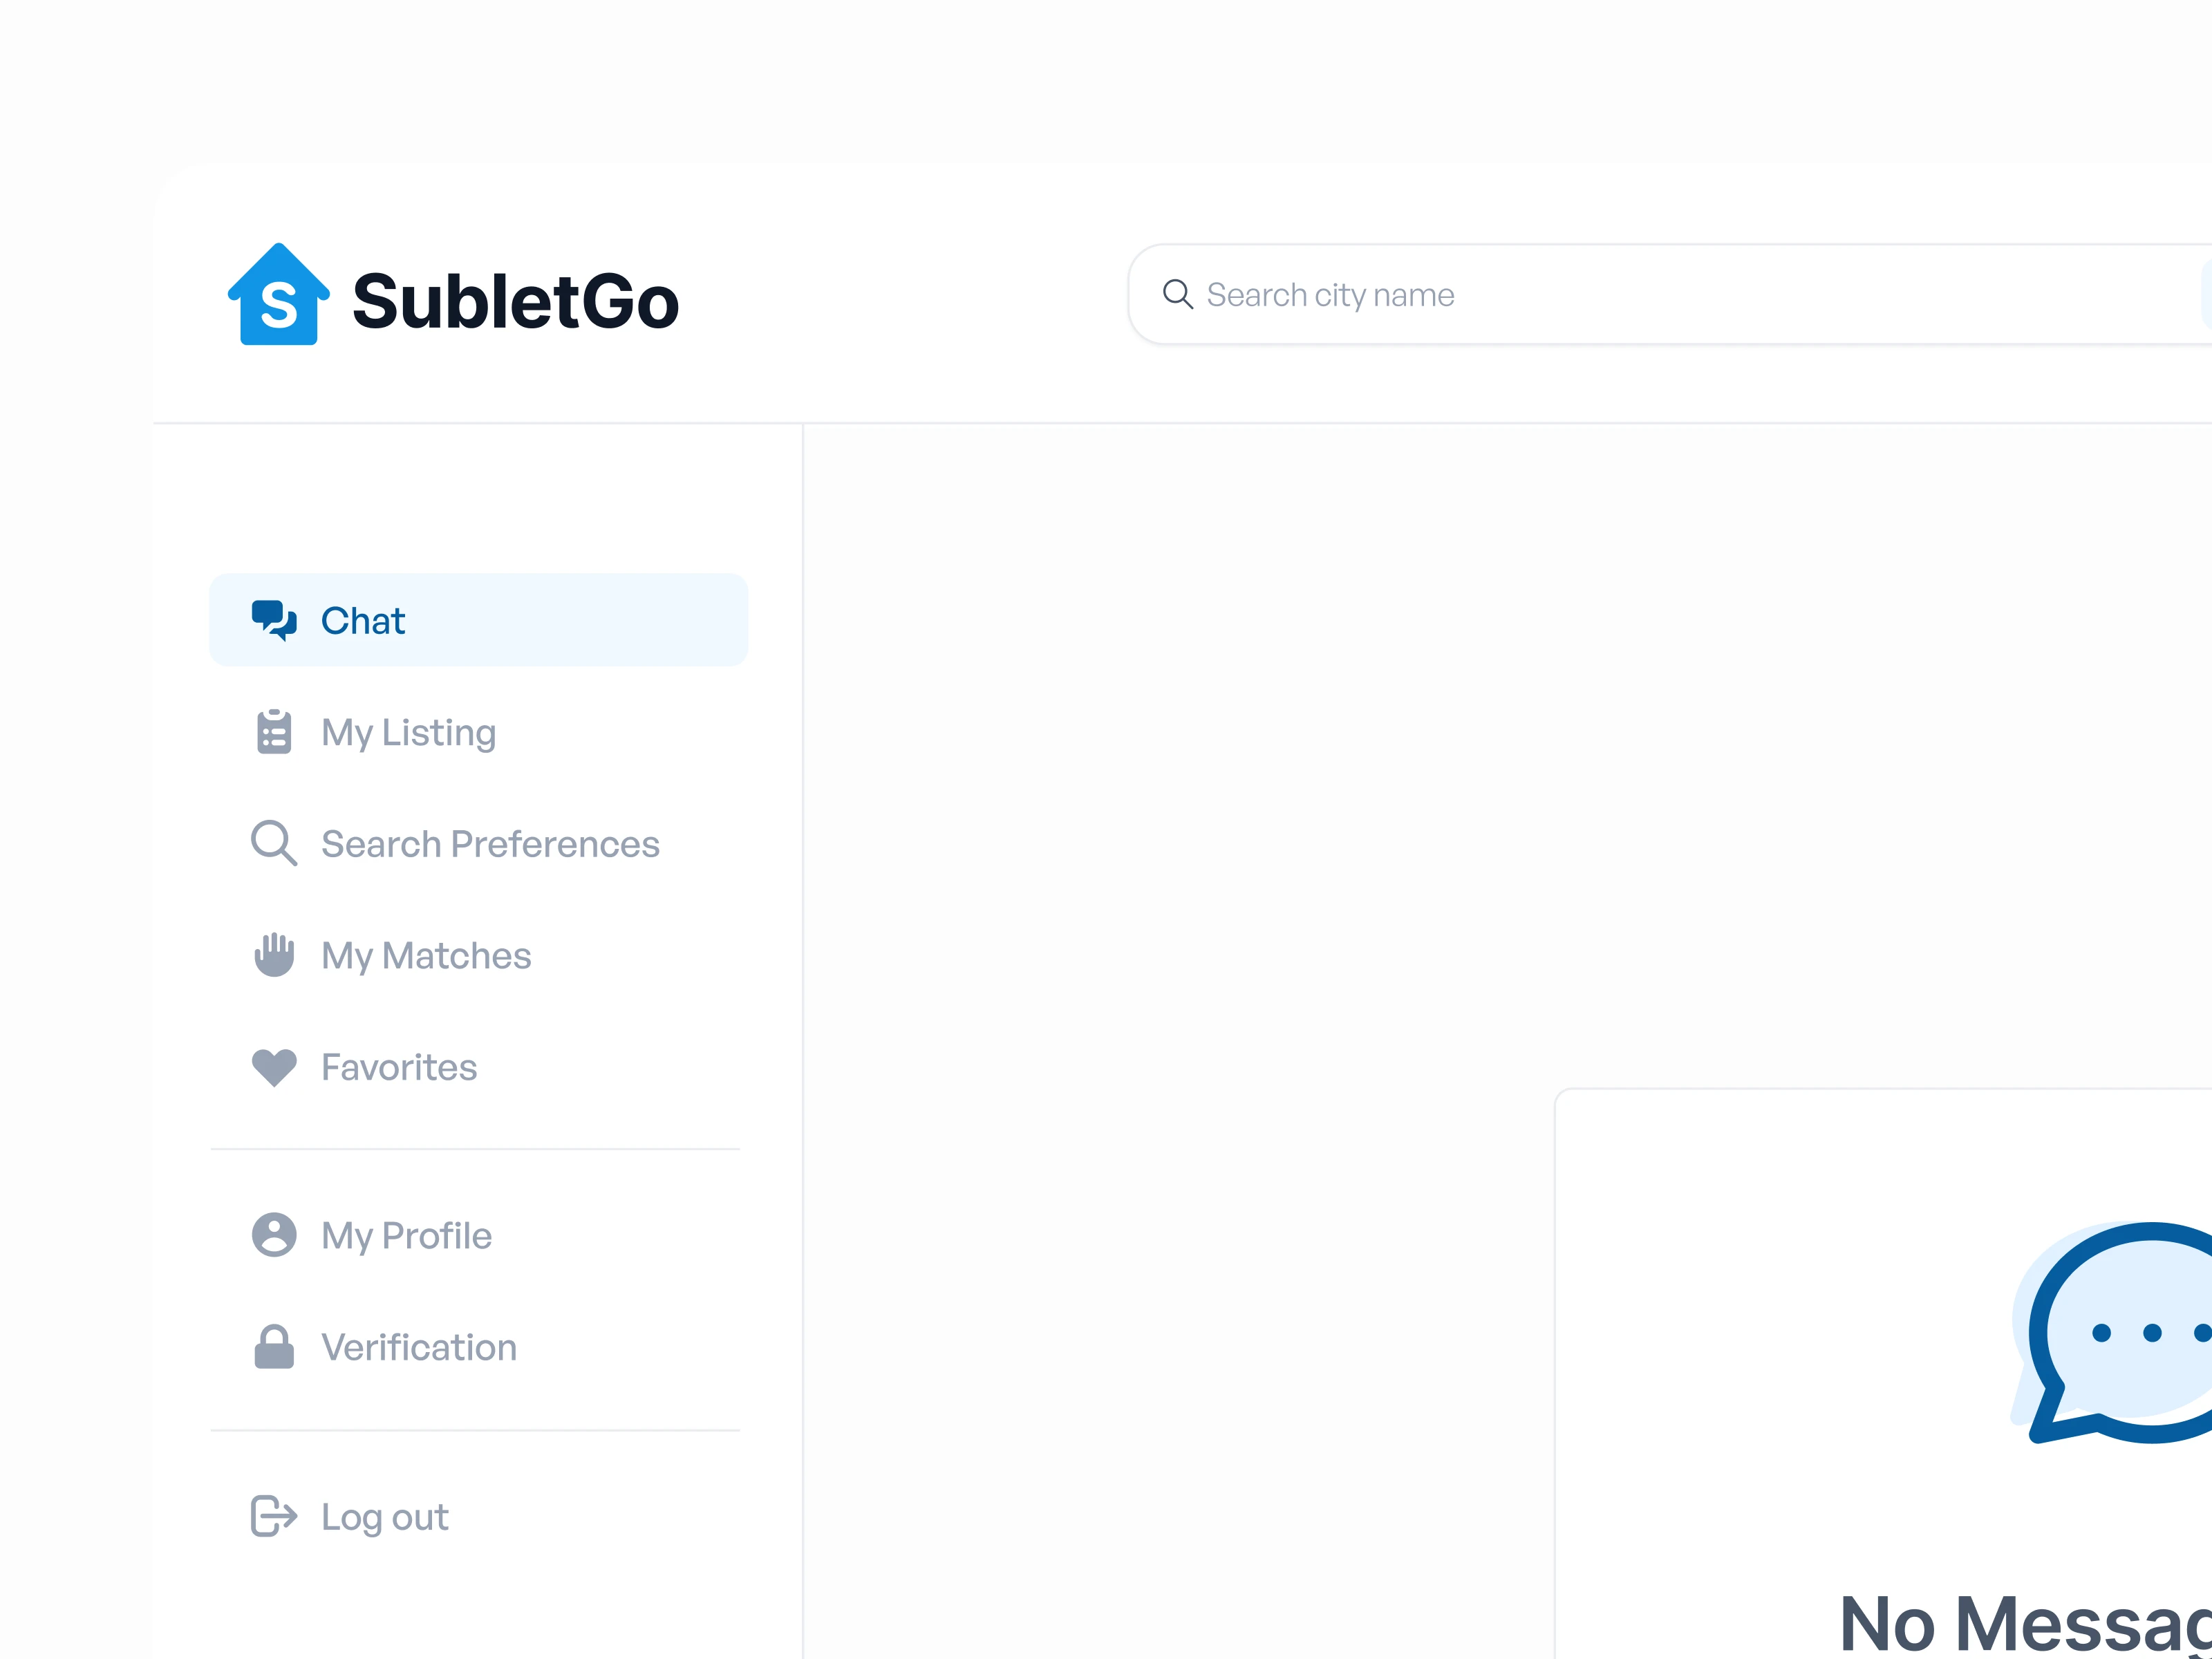Click the clipboard icon beside My Listing
The height and width of the screenshot is (1659, 2212).
(x=273, y=732)
